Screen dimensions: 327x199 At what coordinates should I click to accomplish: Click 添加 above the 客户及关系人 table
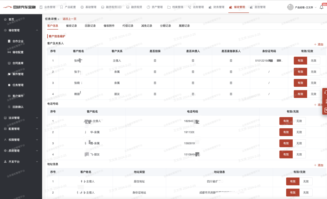pyautogui.click(x=318, y=44)
